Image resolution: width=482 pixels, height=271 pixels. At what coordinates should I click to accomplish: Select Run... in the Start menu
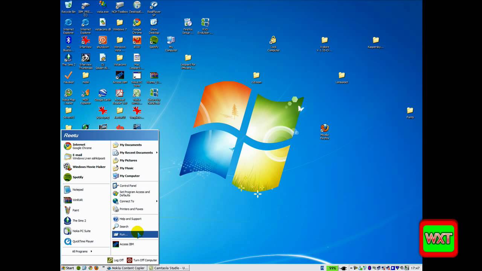tap(135, 234)
